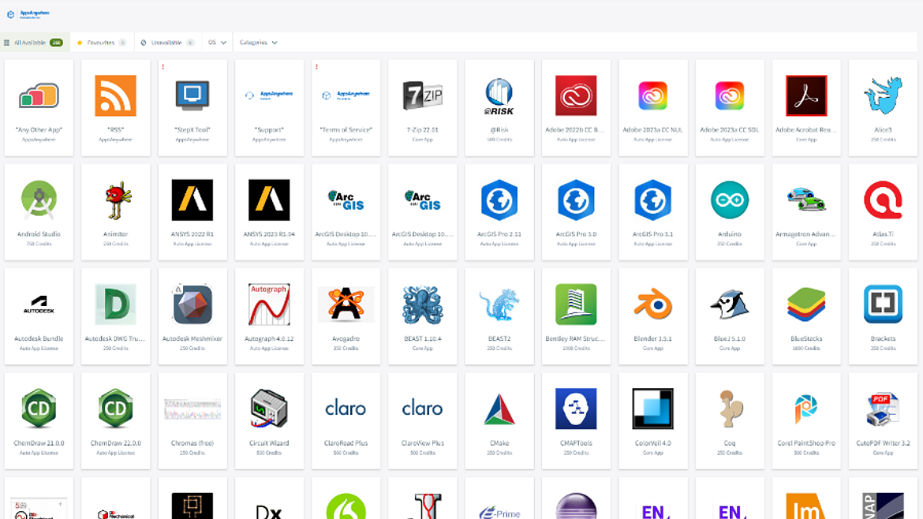The height and width of the screenshot is (519, 923).
Task: Click the "ArcGIS Pro 3.0" title text
Action: coord(577,234)
